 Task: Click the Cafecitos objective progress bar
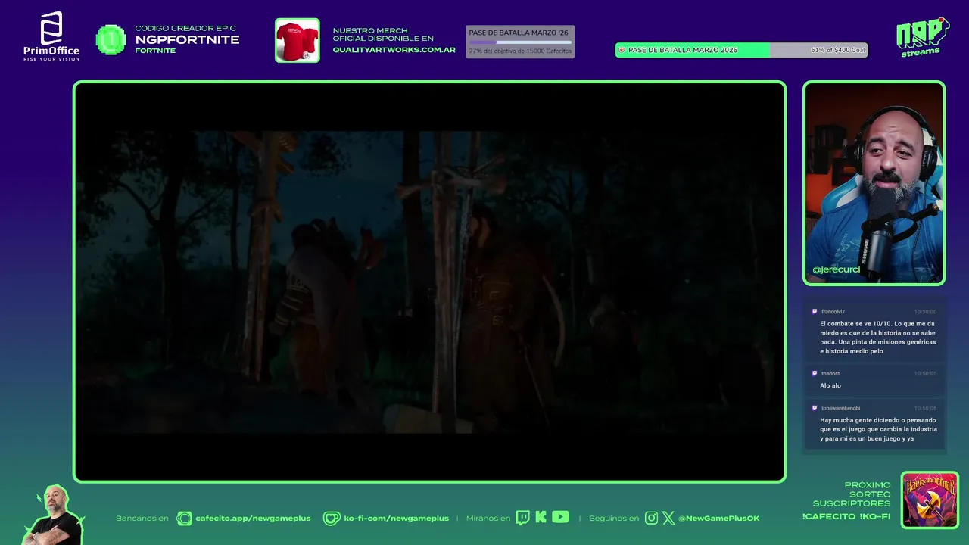pyautogui.click(x=520, y=42)
